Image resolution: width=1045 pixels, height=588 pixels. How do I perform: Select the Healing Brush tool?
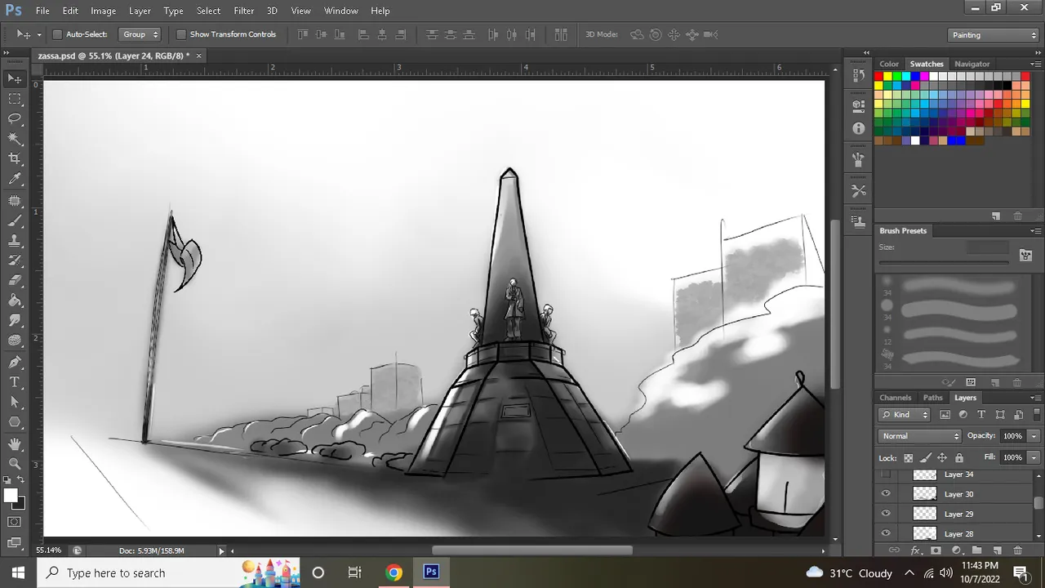click(x=15, y=200)
